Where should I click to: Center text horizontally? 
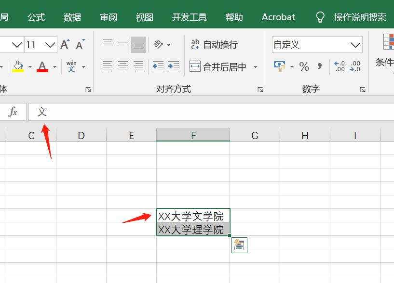123,66
